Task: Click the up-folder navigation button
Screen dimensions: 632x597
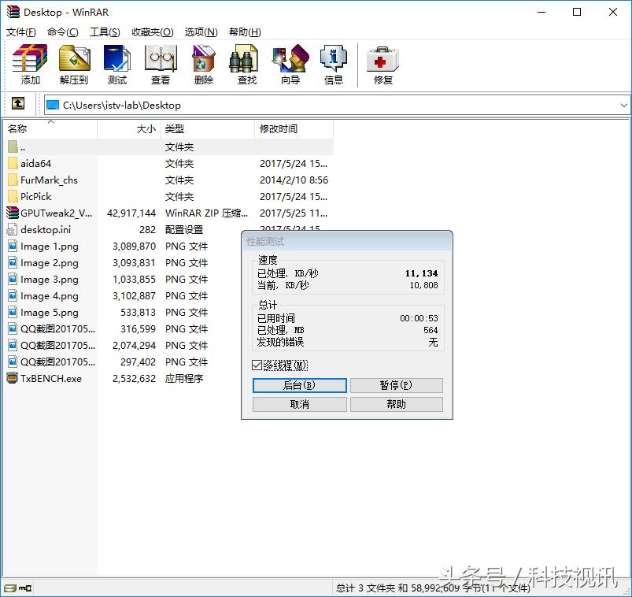Action: 17,103
